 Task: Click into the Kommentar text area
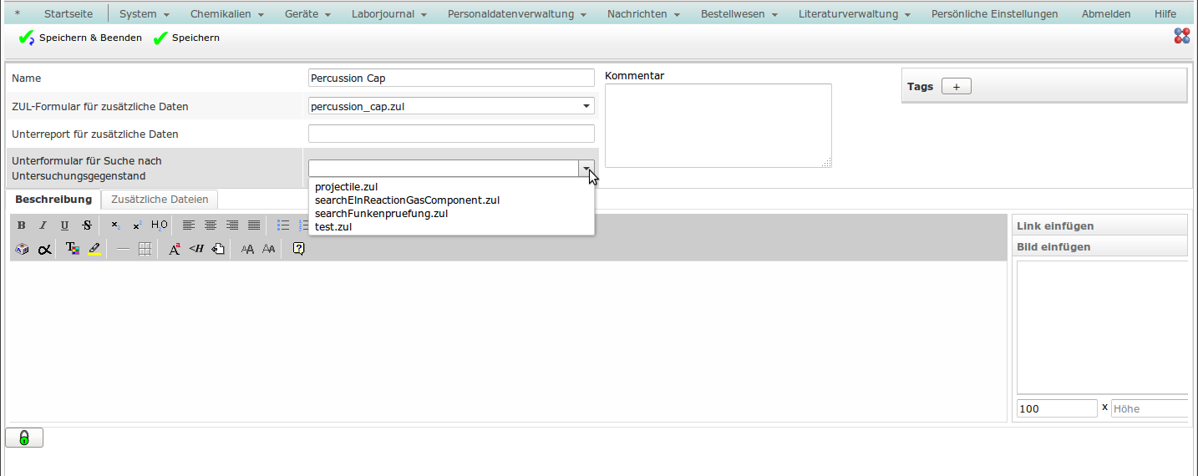pyautogui.click(x=718, y=125)
